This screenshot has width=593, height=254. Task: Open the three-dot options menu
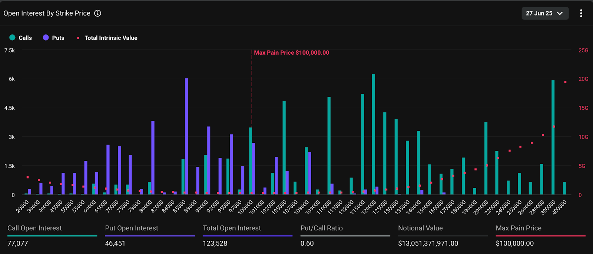click(x=581, y=13)
